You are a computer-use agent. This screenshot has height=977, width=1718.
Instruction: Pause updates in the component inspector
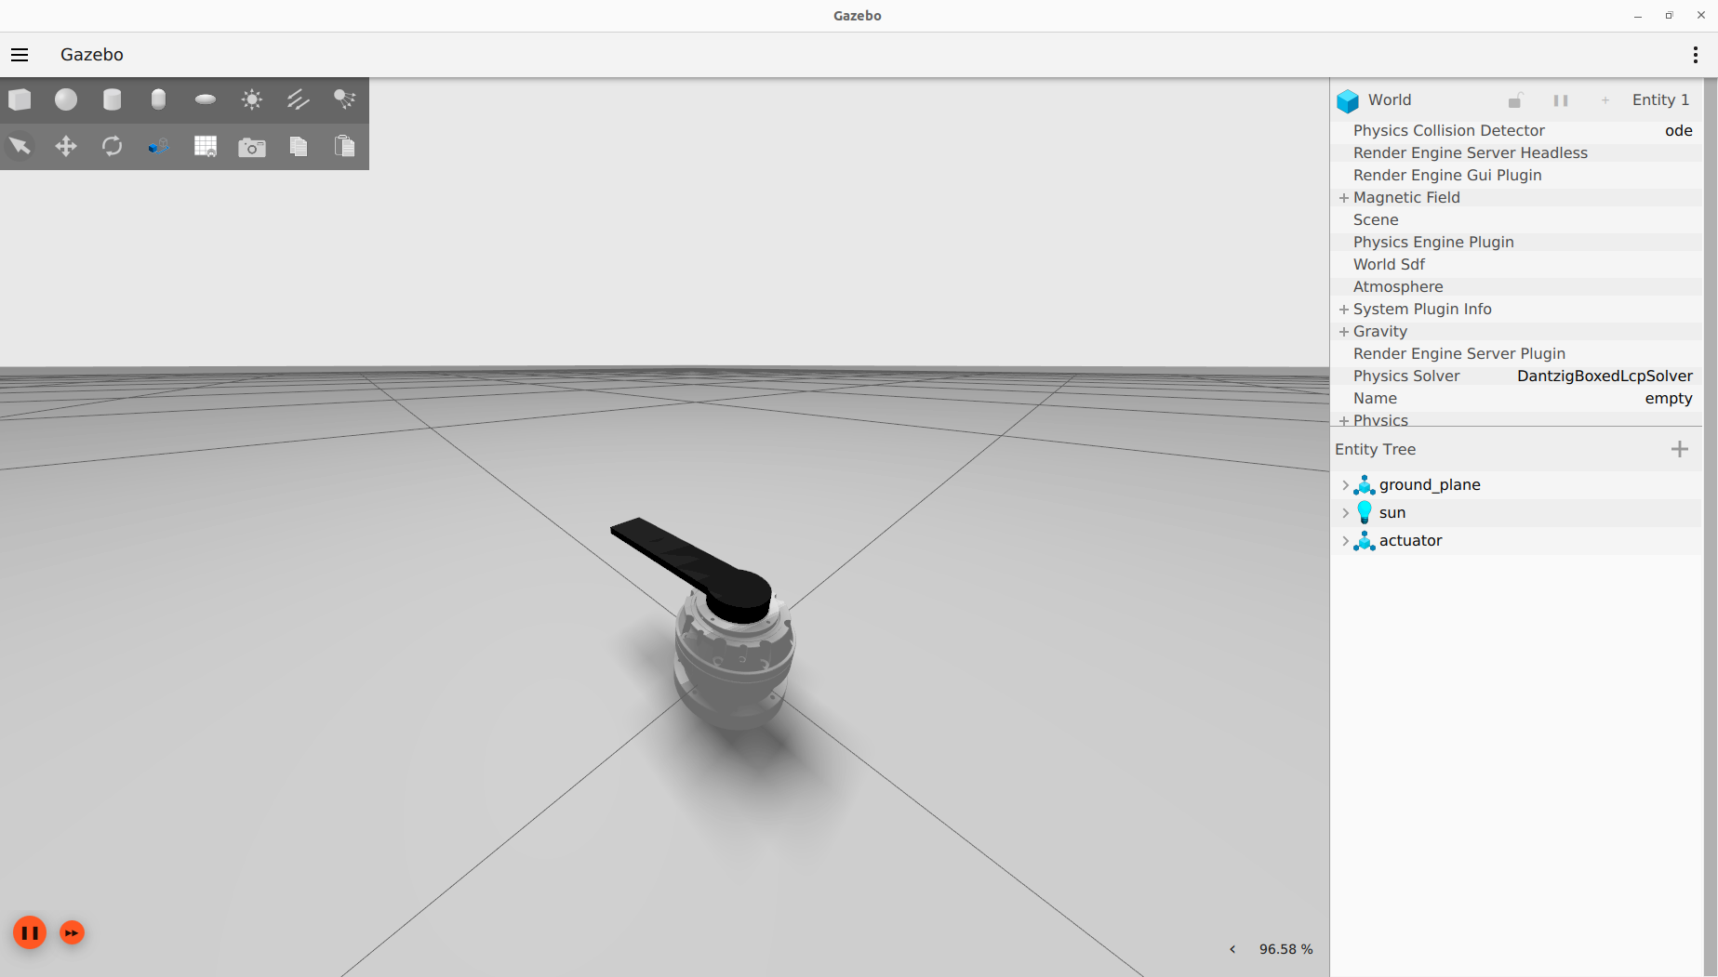(1562, 99)
